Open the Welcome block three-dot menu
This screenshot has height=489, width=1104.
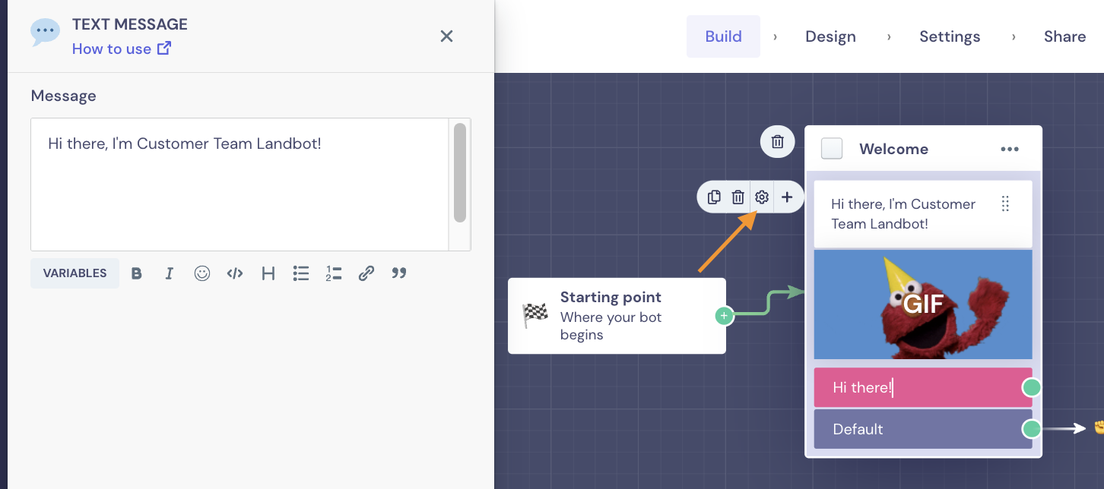[1010, 149]
